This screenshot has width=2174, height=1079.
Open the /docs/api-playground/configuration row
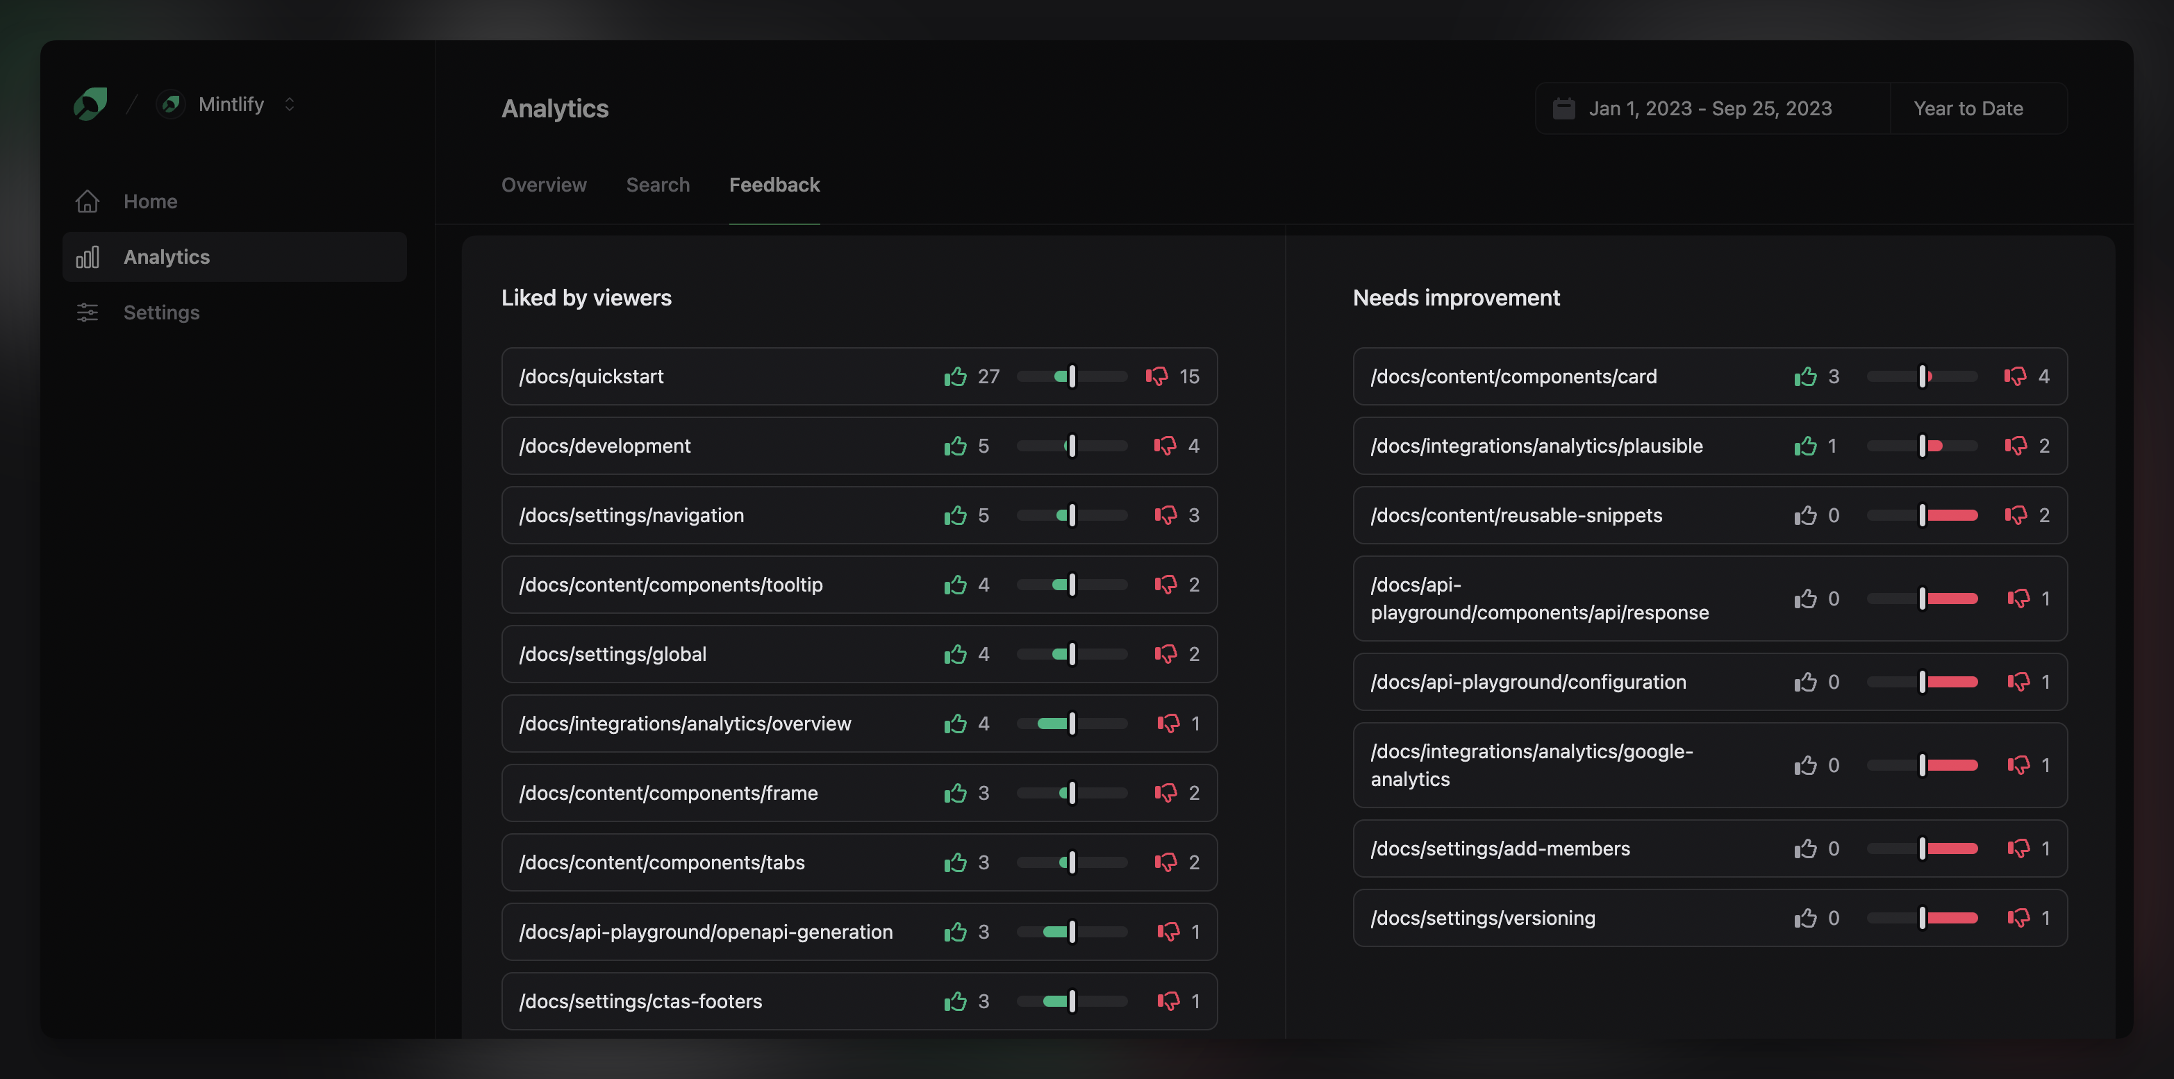[x=1528, y=683]
